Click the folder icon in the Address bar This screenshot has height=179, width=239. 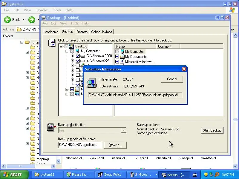pos(19,29)
